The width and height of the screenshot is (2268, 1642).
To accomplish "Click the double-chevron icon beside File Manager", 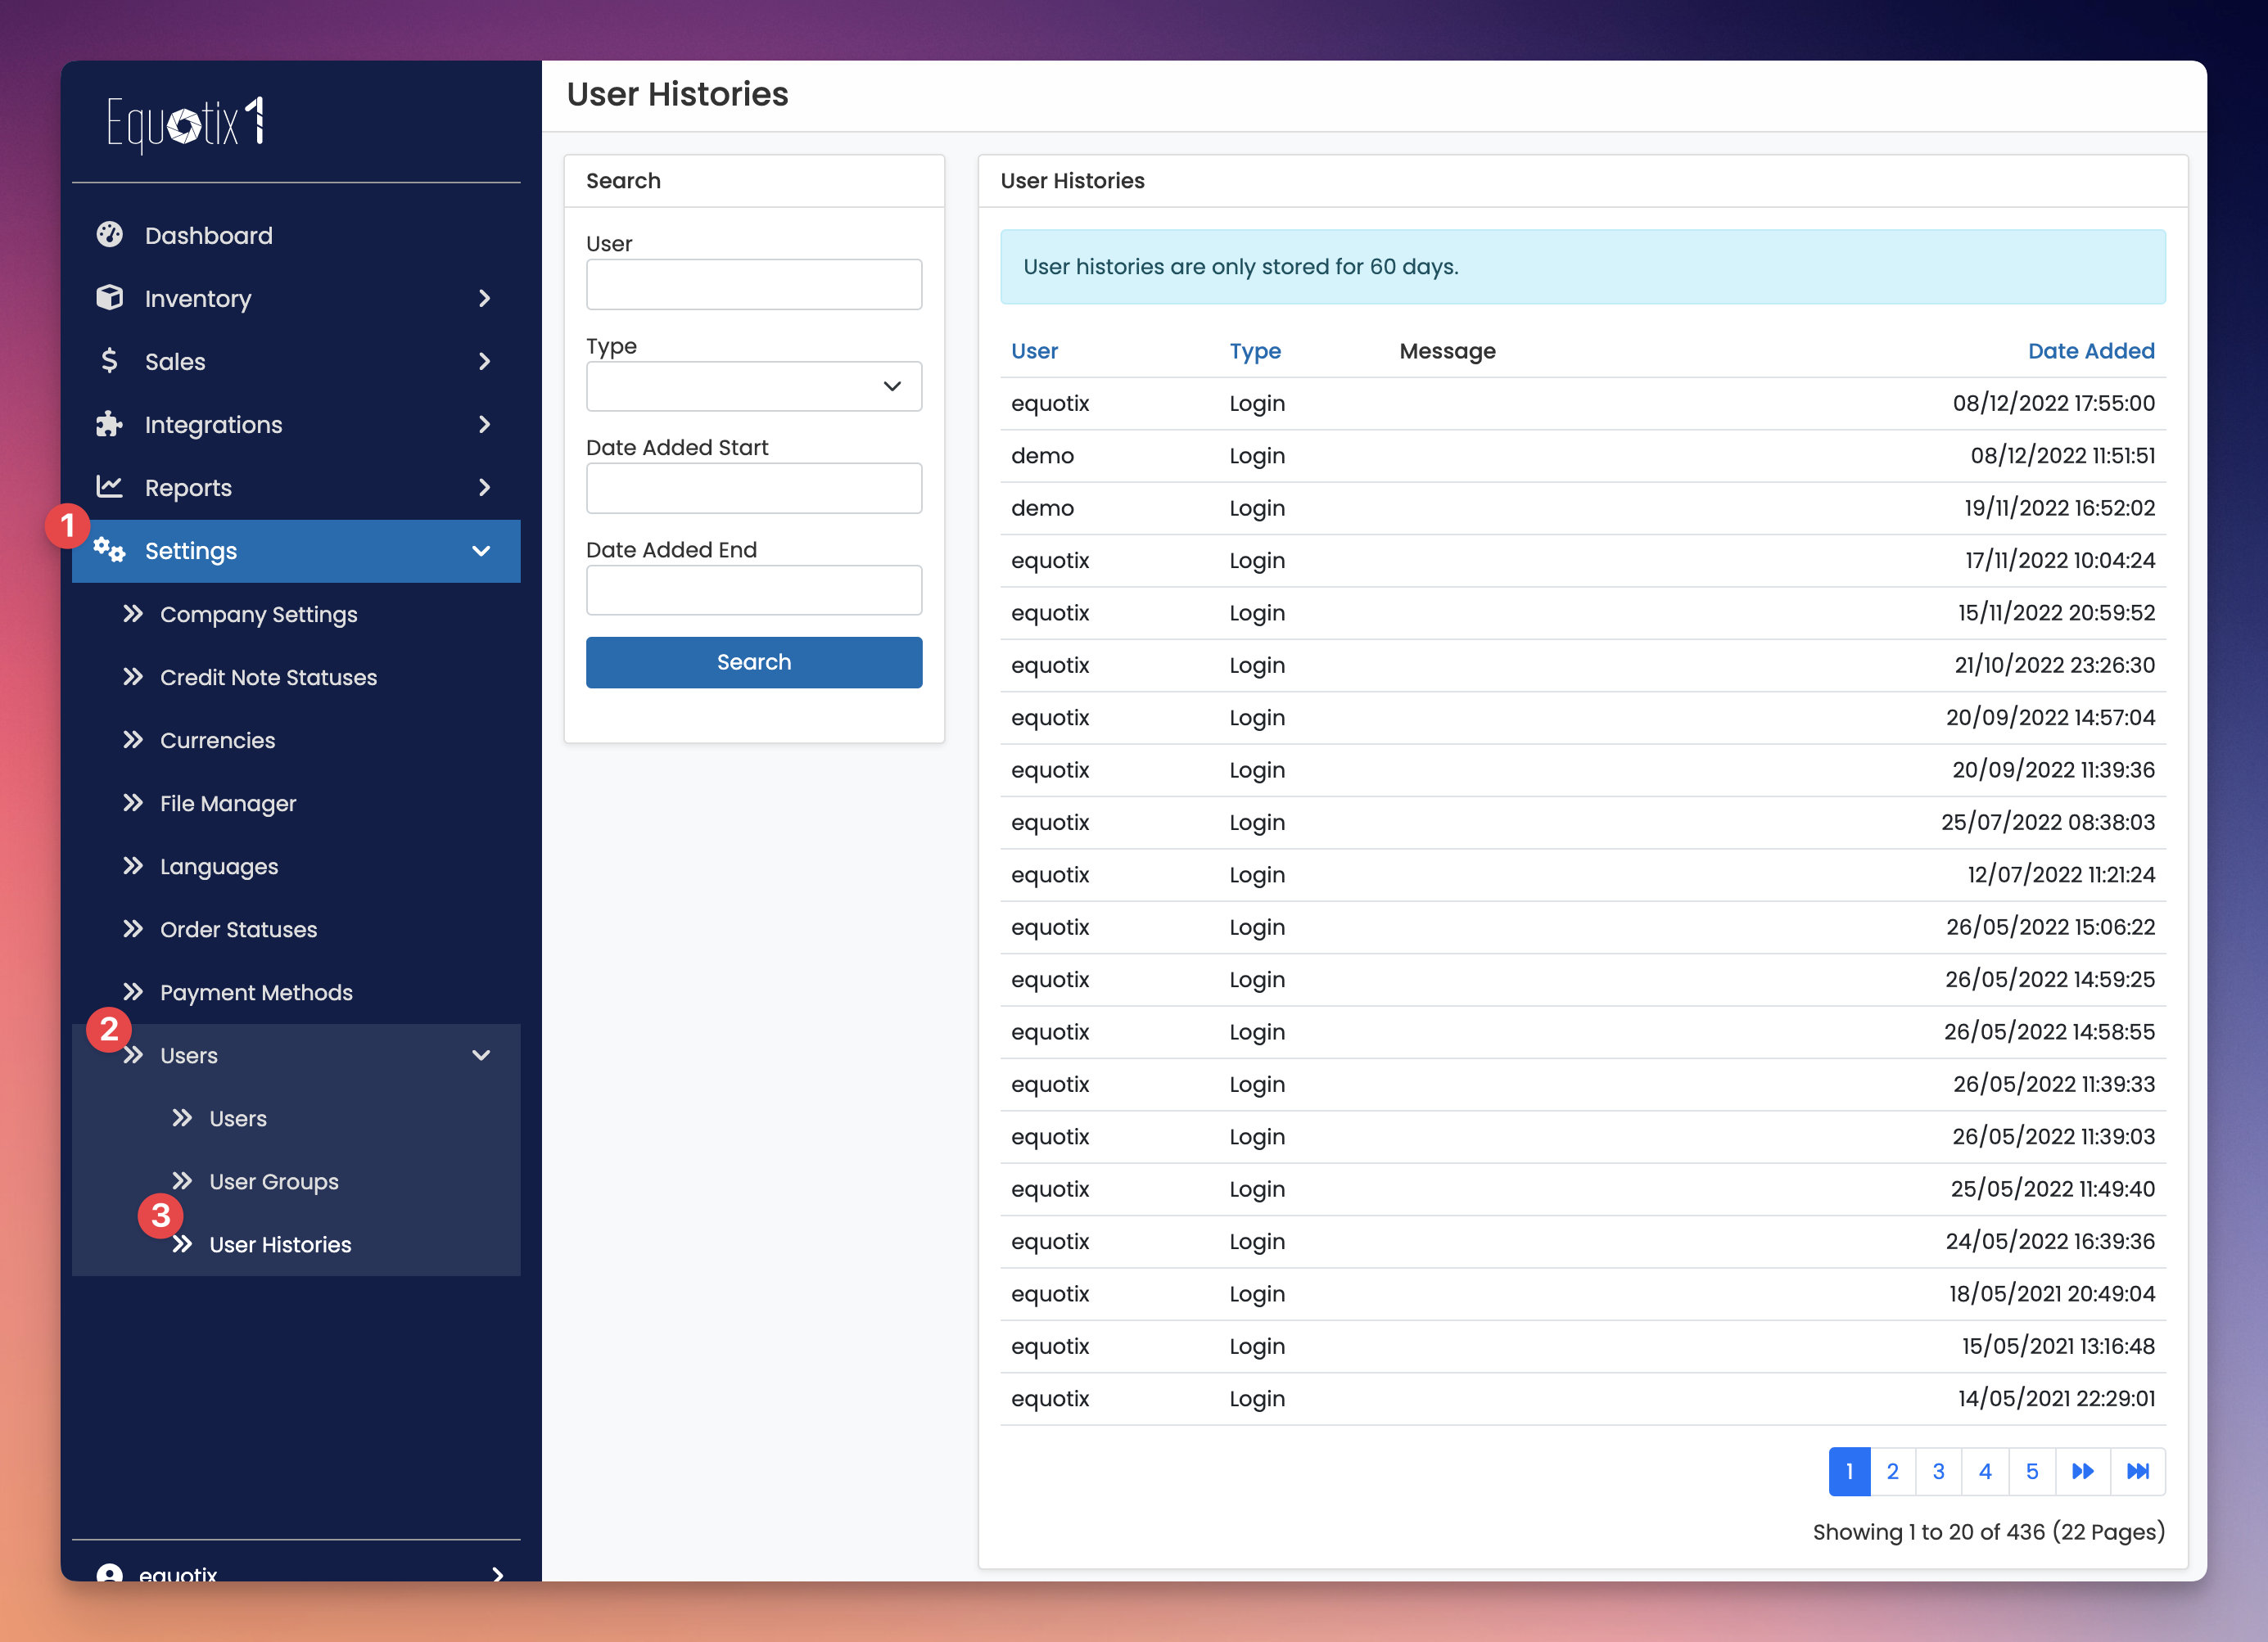I will (133, 802).
